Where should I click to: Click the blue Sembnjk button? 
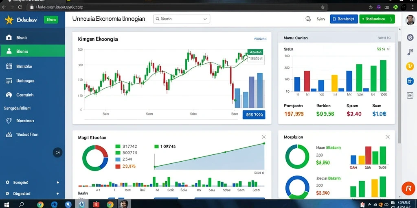(x=344, y=19)
